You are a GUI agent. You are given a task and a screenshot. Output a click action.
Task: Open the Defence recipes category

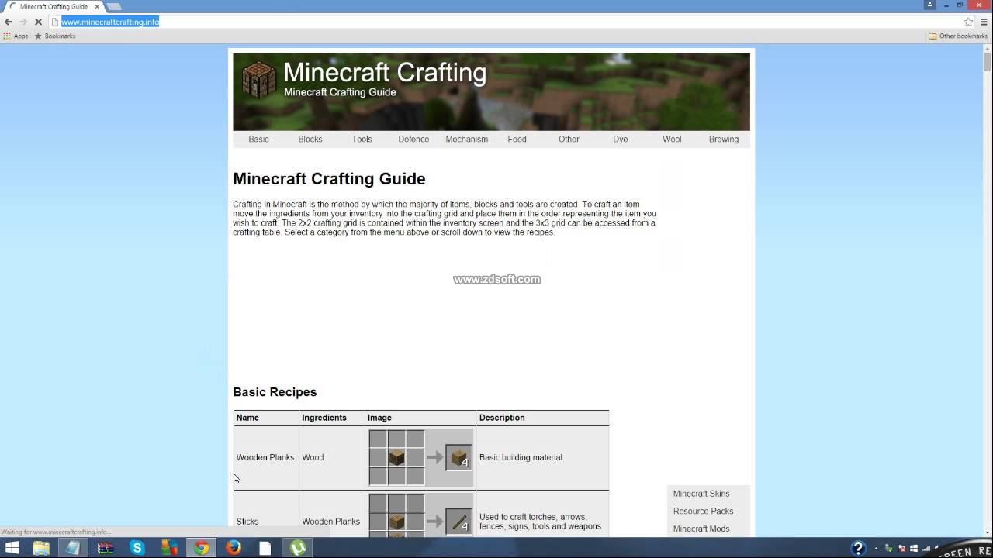click(x=413, y=139)
